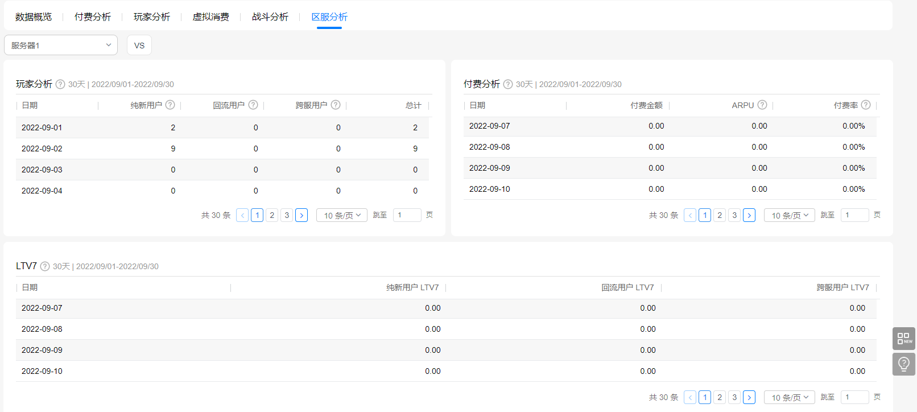
Task: Click help icon next to LTV7 title
Action: pos(45,266)
